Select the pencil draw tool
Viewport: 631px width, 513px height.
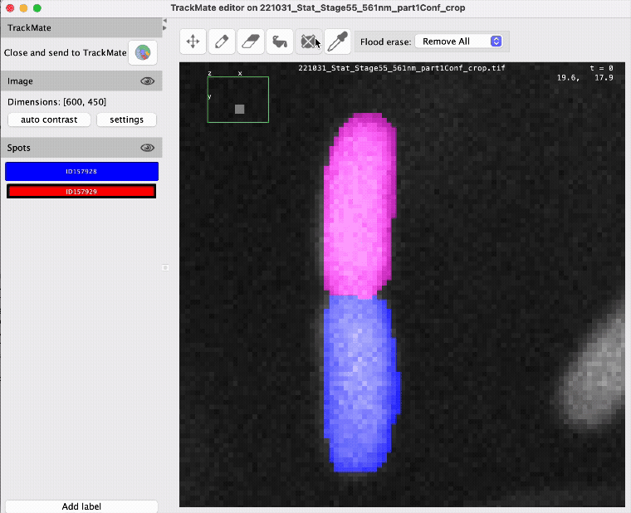[221, 41]
